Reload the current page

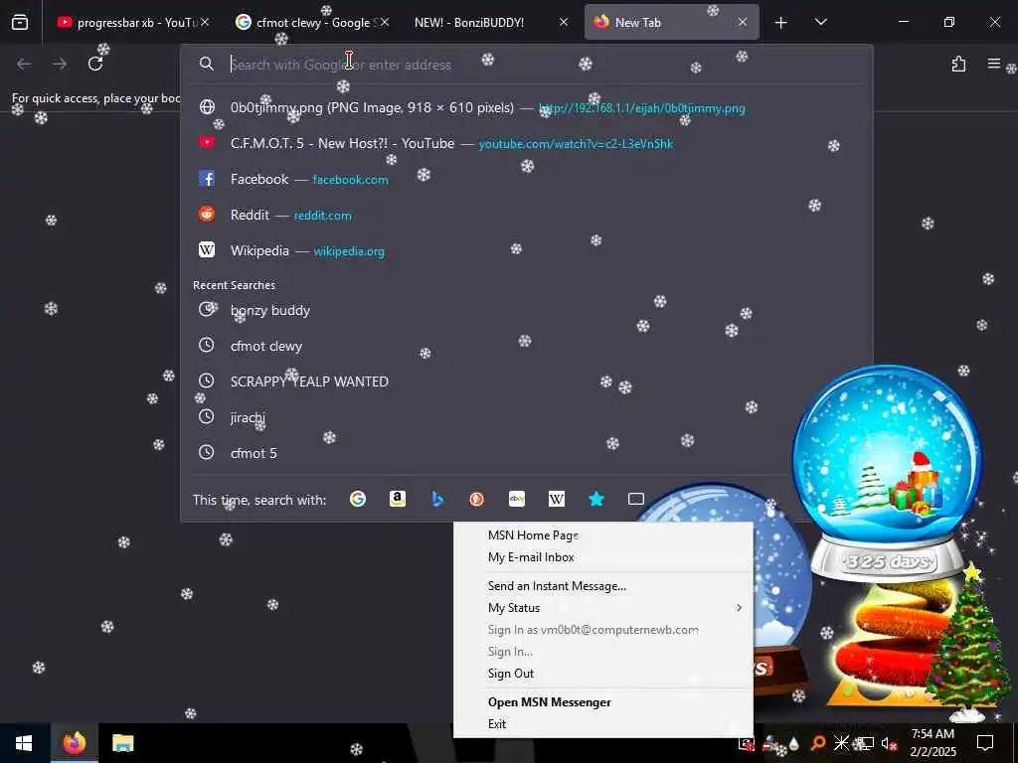95,64
